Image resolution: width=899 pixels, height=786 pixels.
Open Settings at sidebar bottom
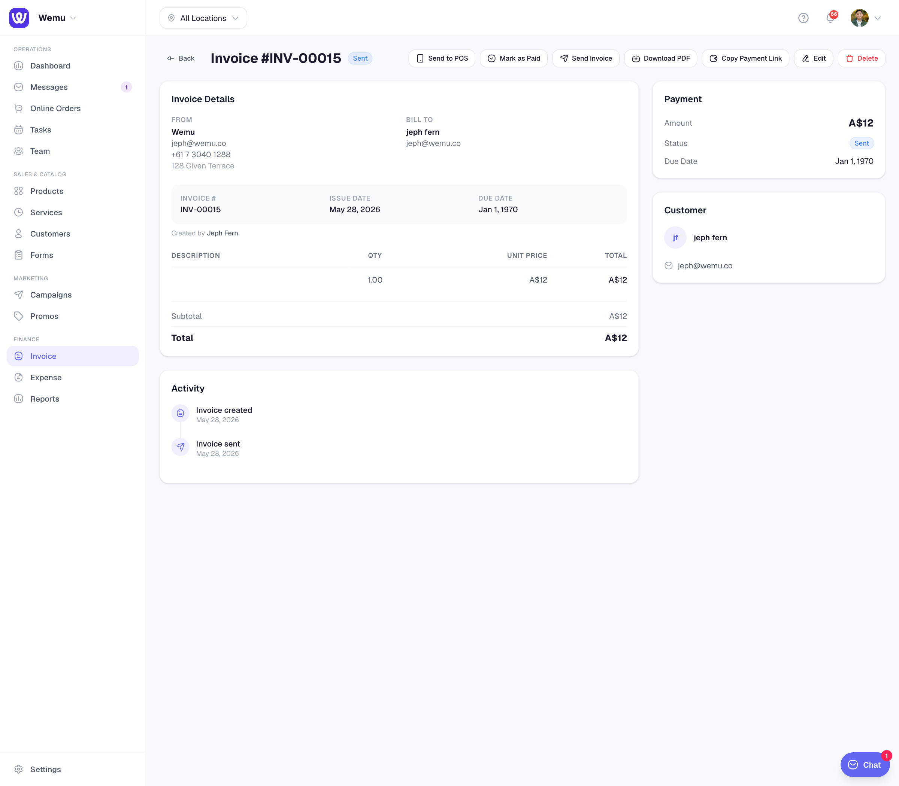72,769
